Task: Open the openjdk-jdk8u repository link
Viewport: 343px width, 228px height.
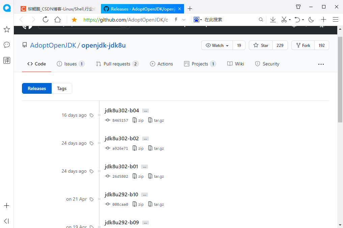Action: coord(103,45)
